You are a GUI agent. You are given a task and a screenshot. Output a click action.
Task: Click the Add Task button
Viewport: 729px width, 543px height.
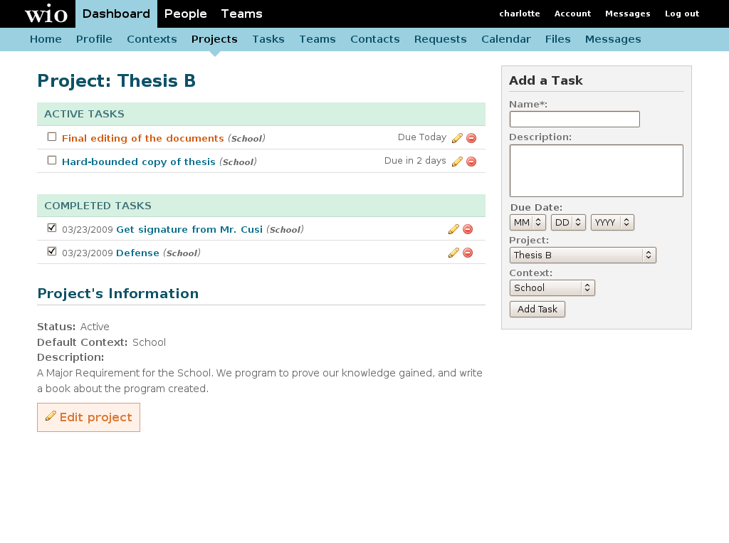pos(537,309)
